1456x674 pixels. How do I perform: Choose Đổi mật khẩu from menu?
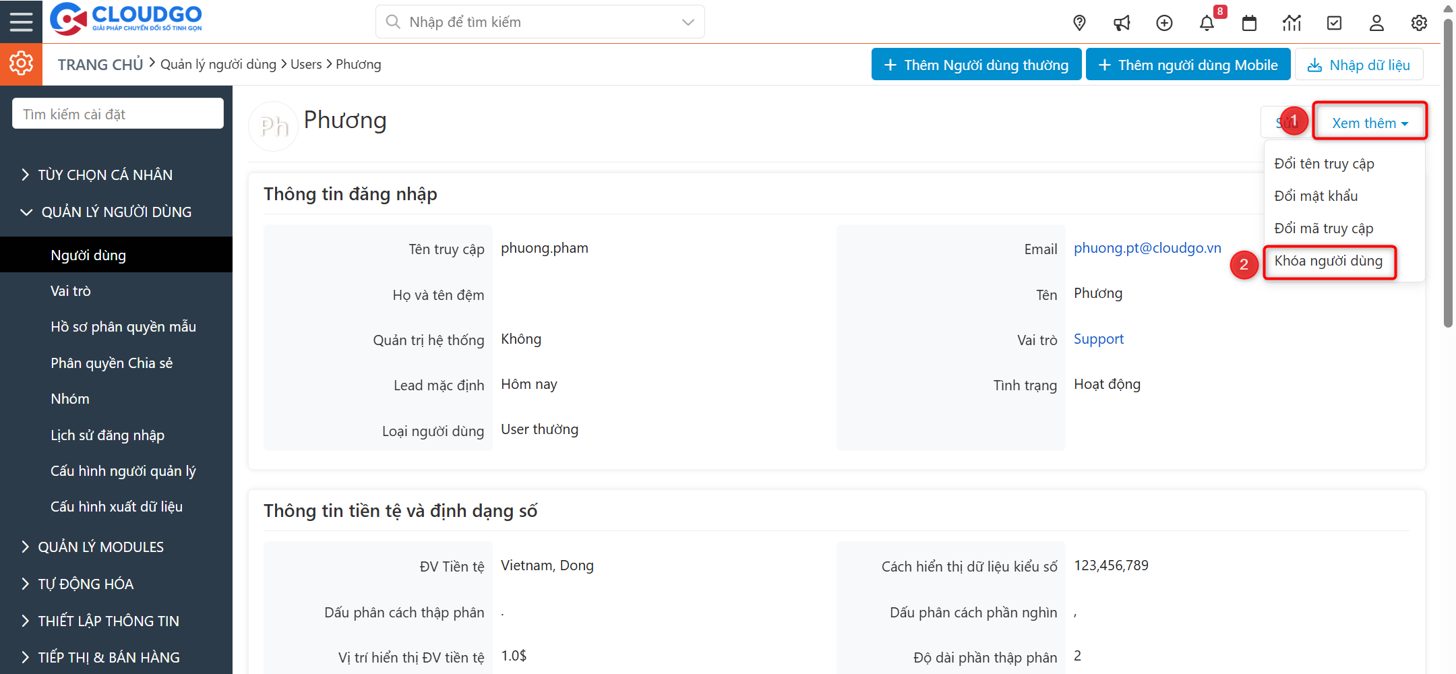(x=1316, y=196)
